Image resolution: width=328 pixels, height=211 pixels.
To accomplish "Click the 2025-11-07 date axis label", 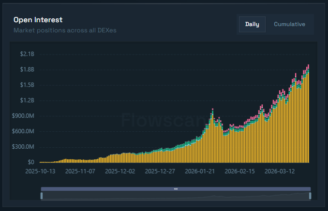I will pyautogui.click(x=80, y=171).
